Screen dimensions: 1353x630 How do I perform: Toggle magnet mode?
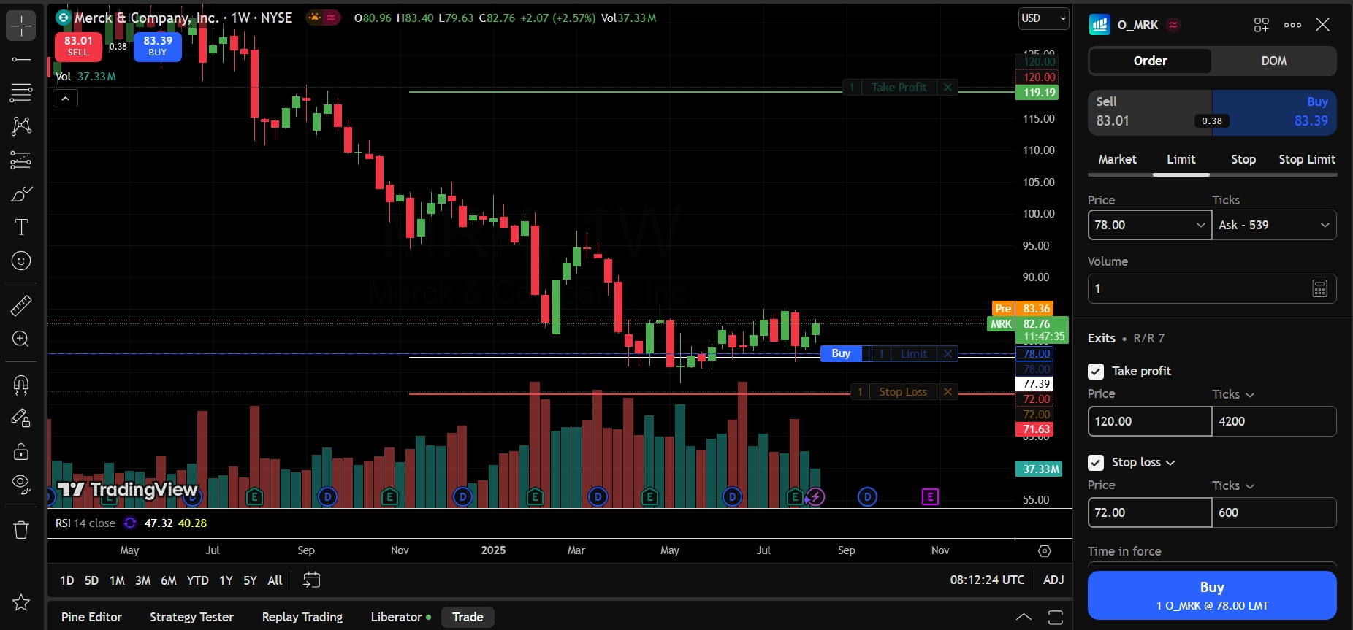click(x=21, y=384)
